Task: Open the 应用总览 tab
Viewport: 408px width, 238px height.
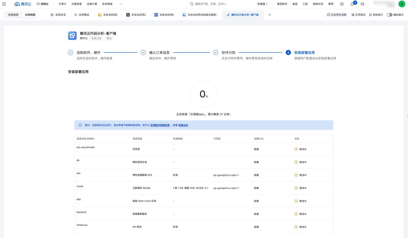Action: [x=58, y=15]
